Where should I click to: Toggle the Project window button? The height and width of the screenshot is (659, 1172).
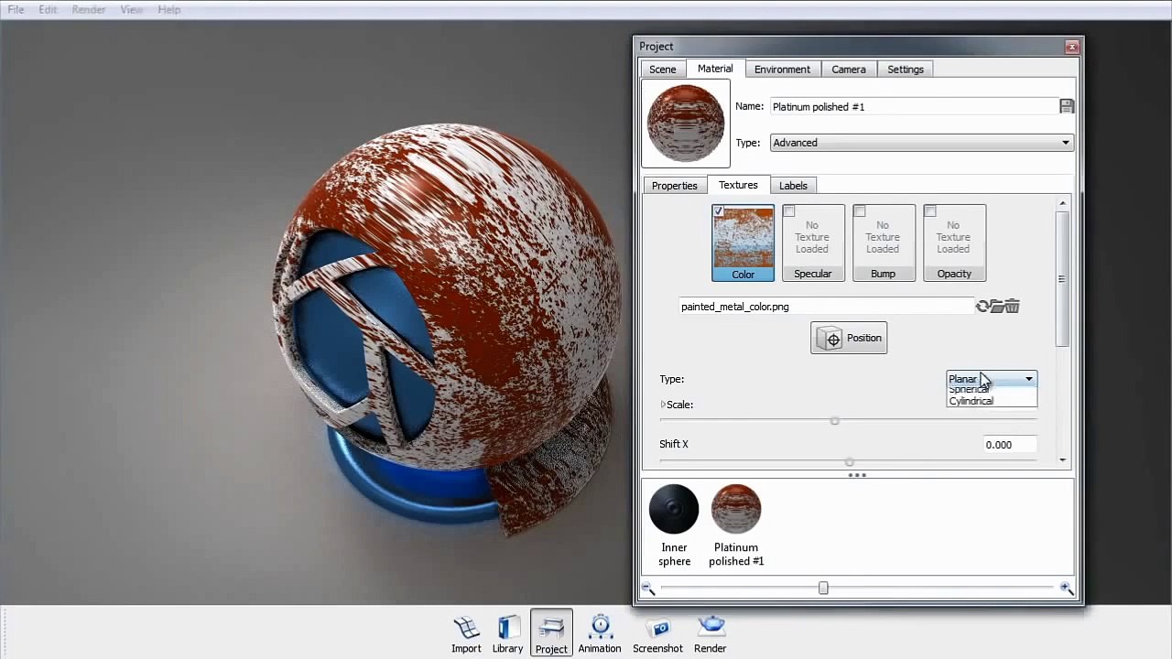pos(551,633)
